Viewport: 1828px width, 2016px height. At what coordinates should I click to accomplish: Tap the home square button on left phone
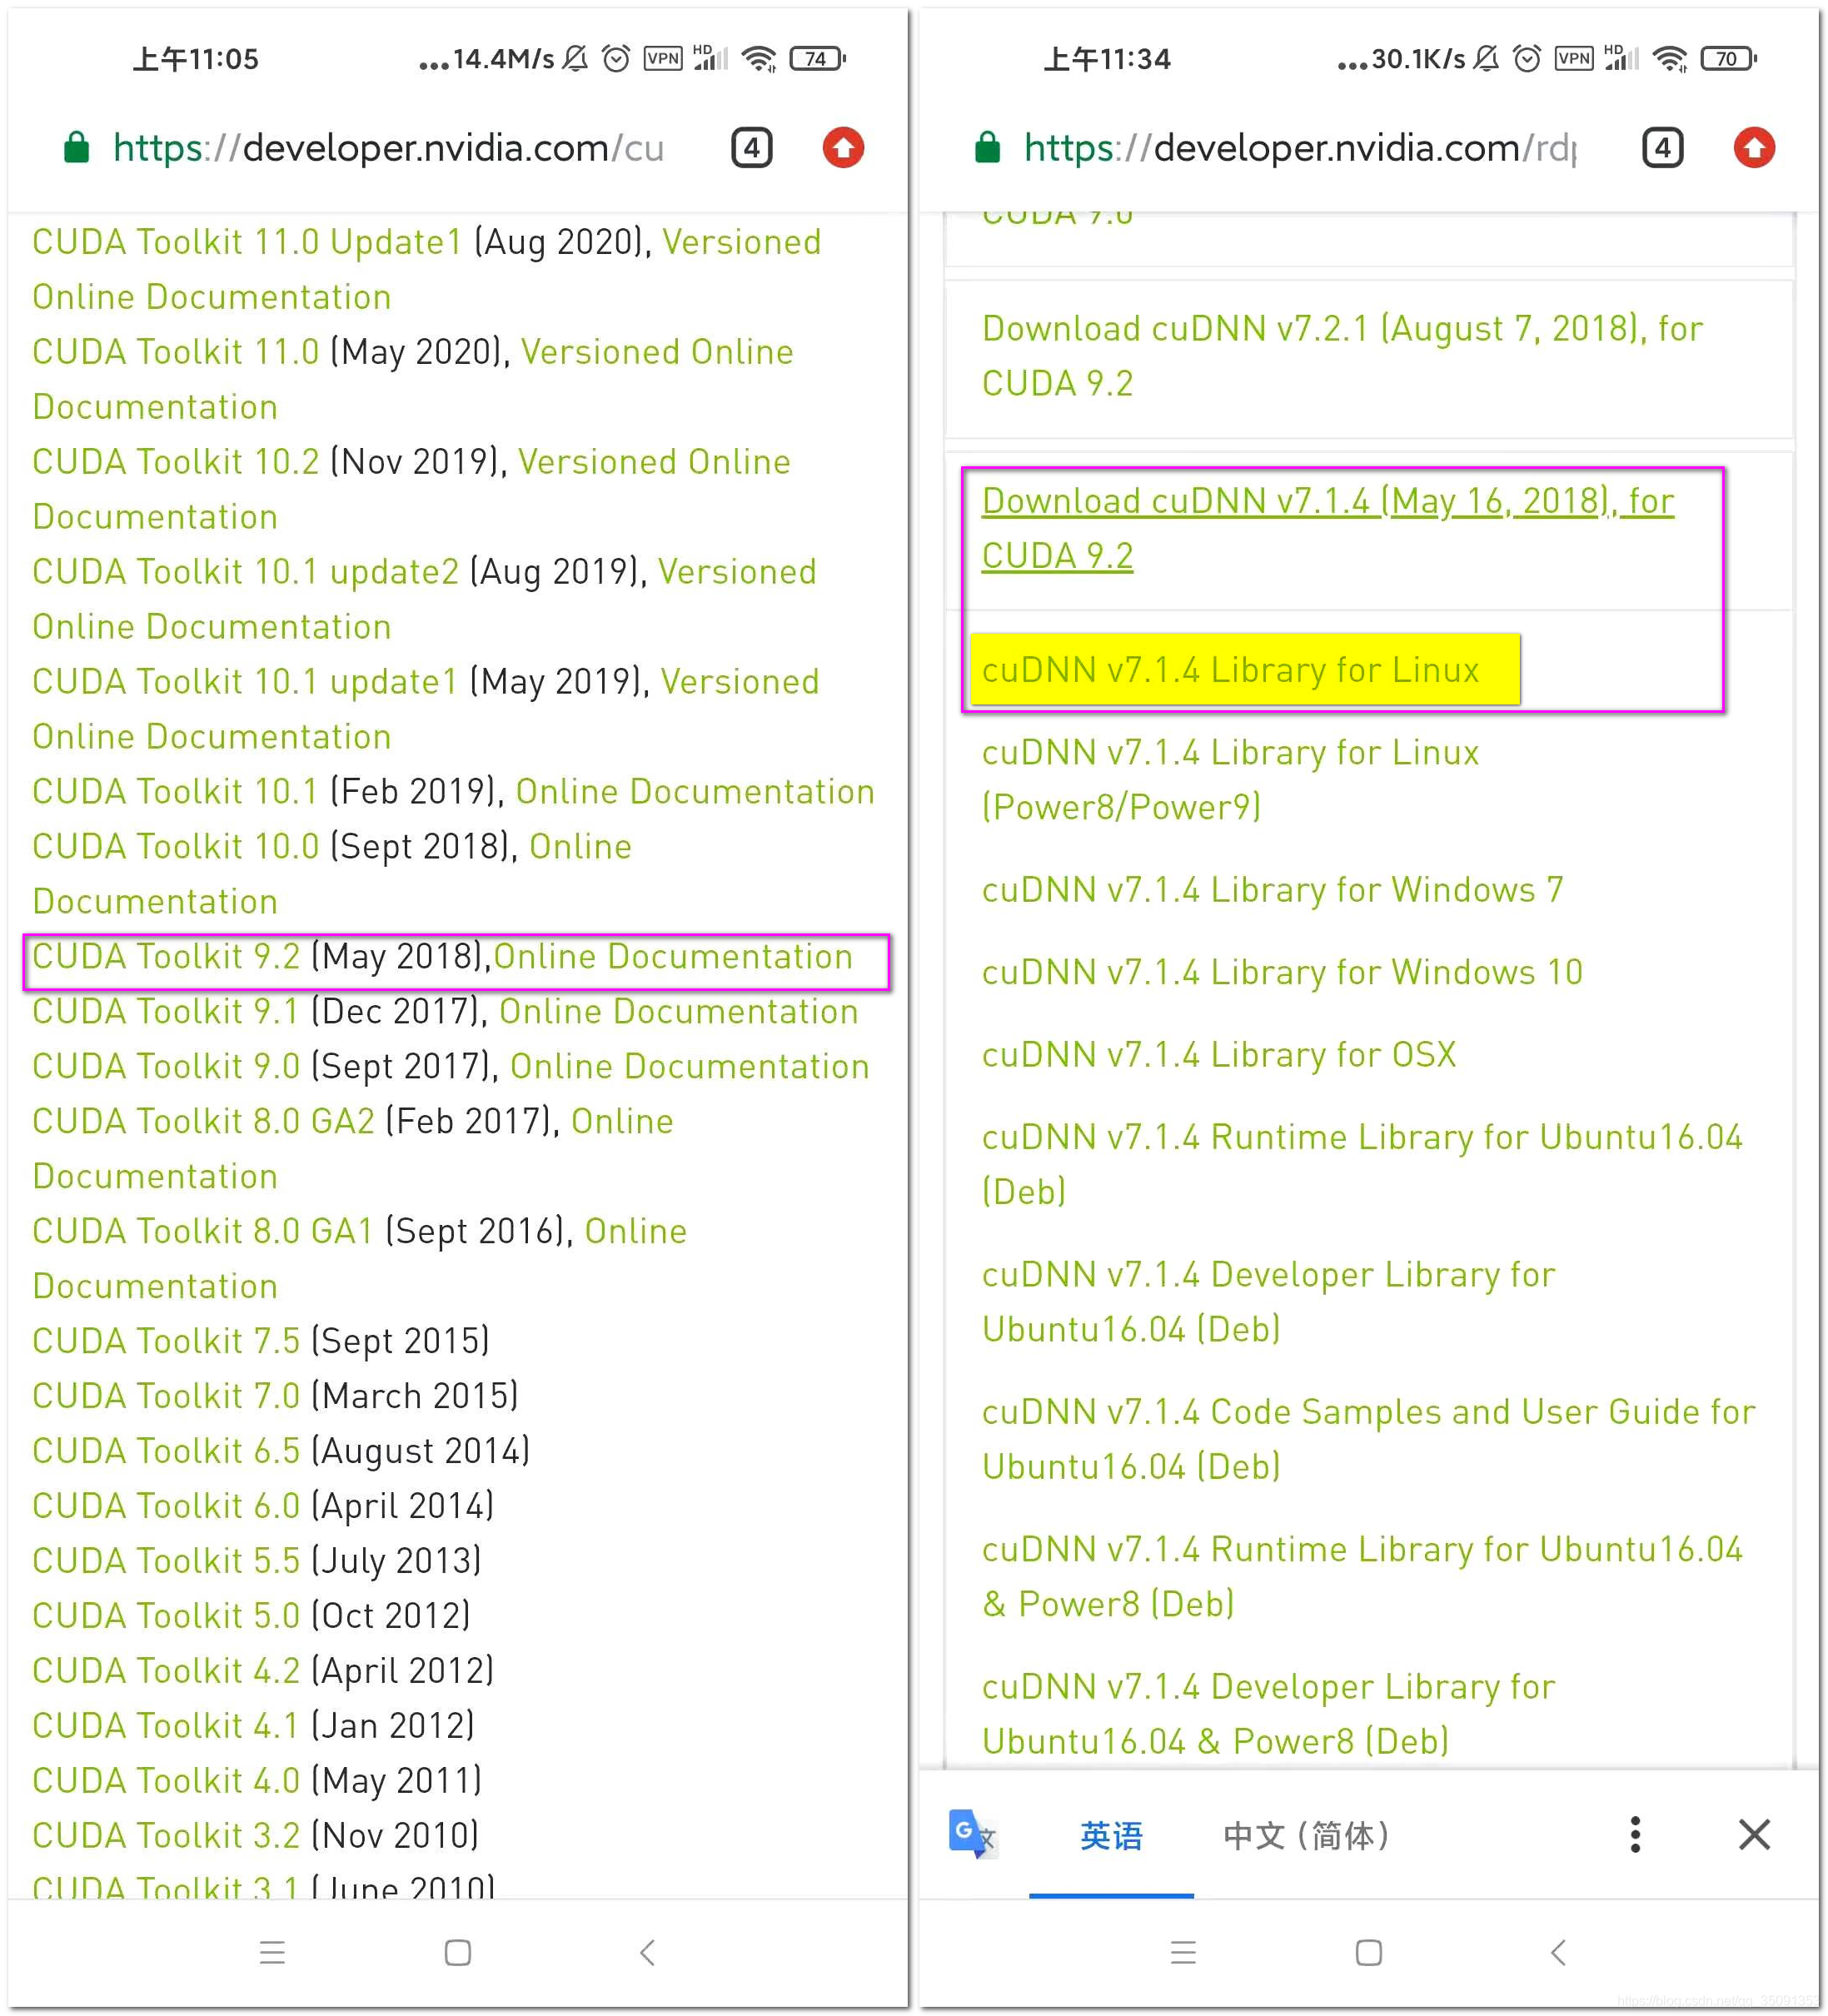pos(458,1952)
